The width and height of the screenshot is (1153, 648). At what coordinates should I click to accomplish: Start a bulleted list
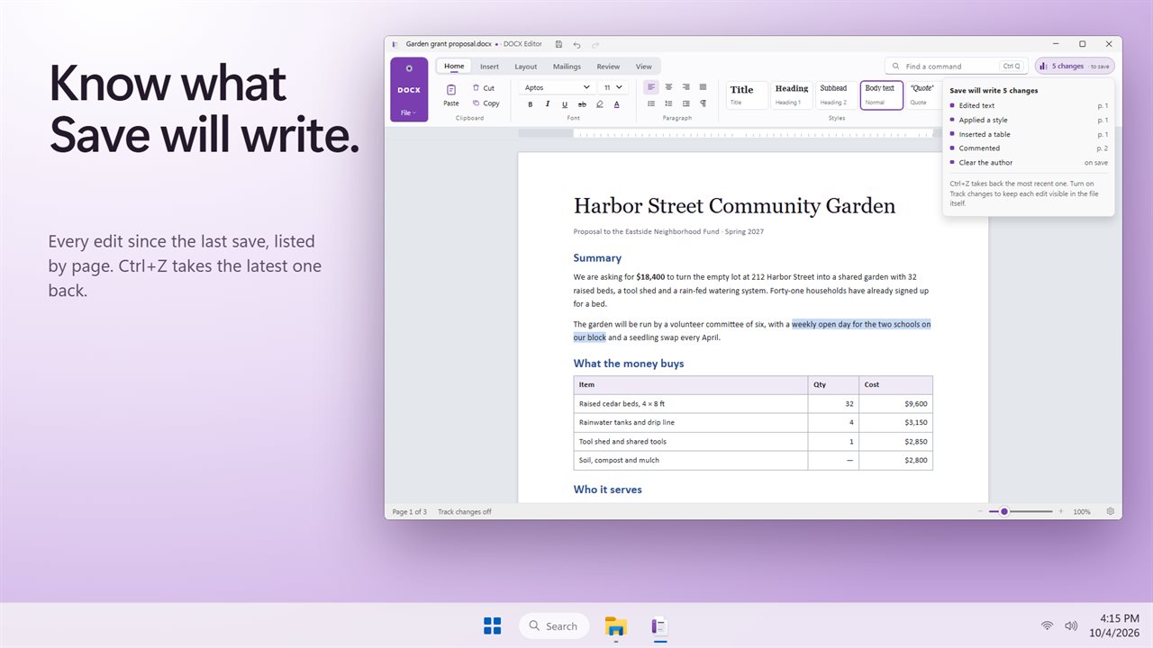[x=651, y=104]
